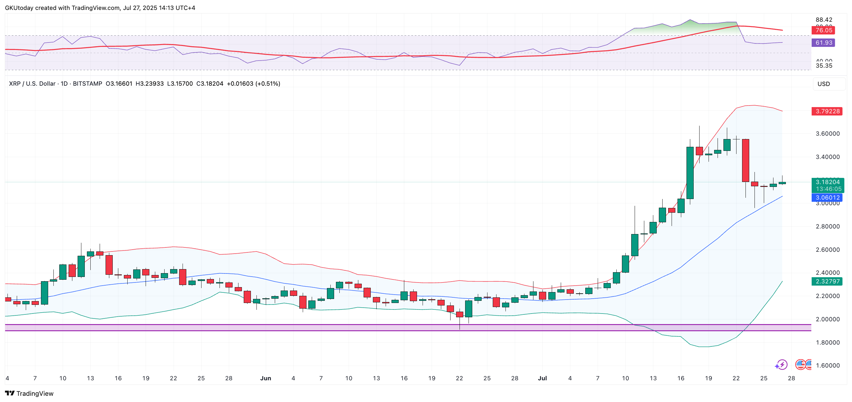Click the purple lightning bolt event icon
Image resolution: width=852 pixels, height=402 pixels.
(782, 365)
